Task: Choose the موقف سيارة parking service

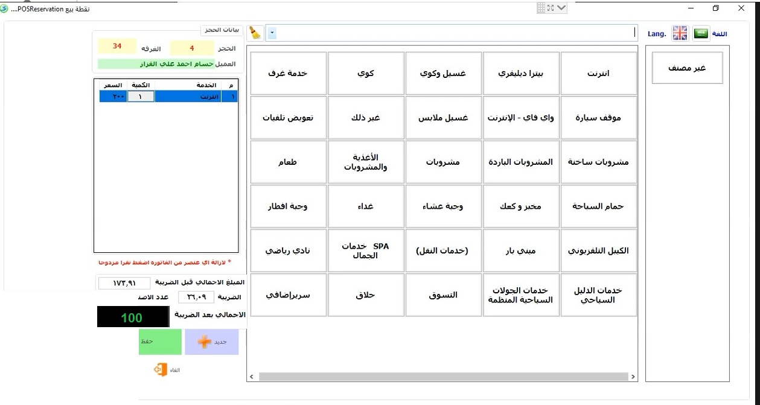Action: (x=598, y=118)
